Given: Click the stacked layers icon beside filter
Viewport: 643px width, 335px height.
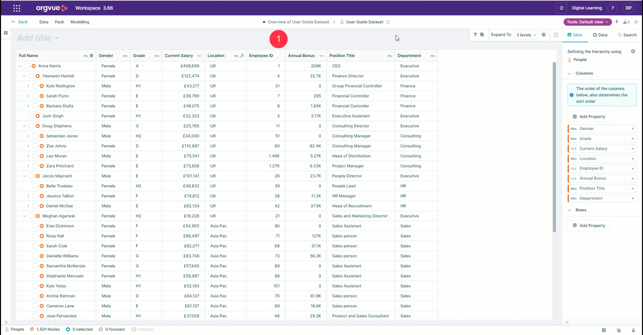Looking at the screenshot, I should click(482, 35).
